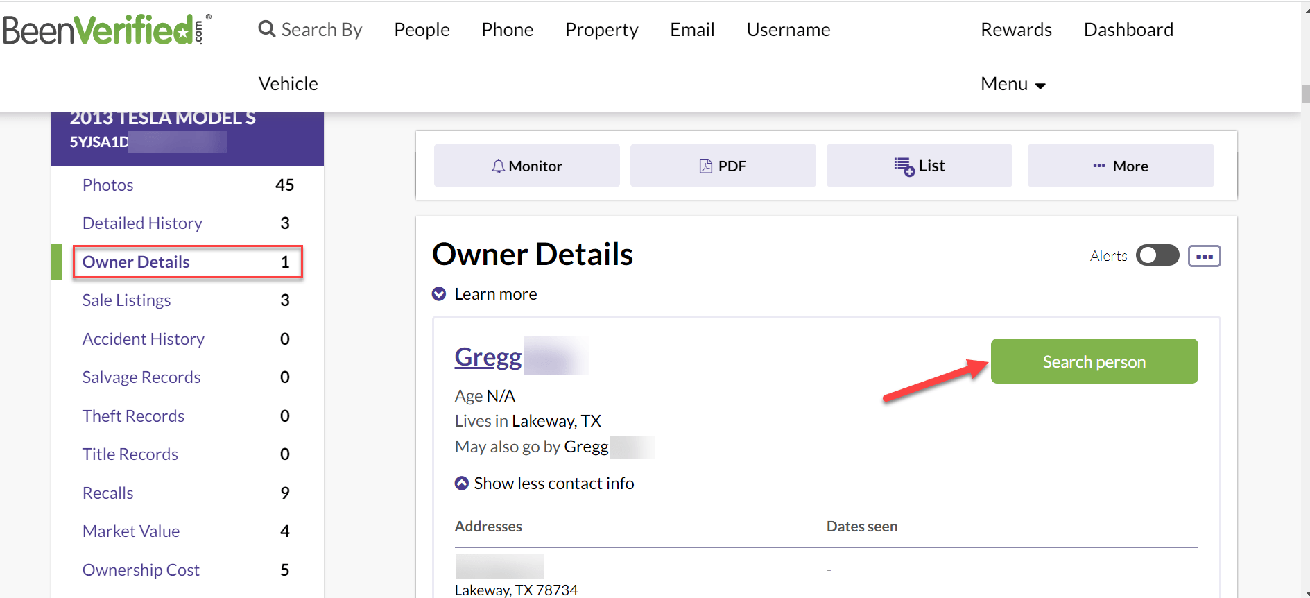Open the People search tab

pos(422,30)
